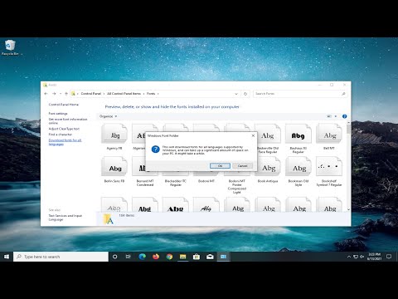Open the Fonts help icon
The width and height of the screenshot is (398, 299).
coord(344,116)
